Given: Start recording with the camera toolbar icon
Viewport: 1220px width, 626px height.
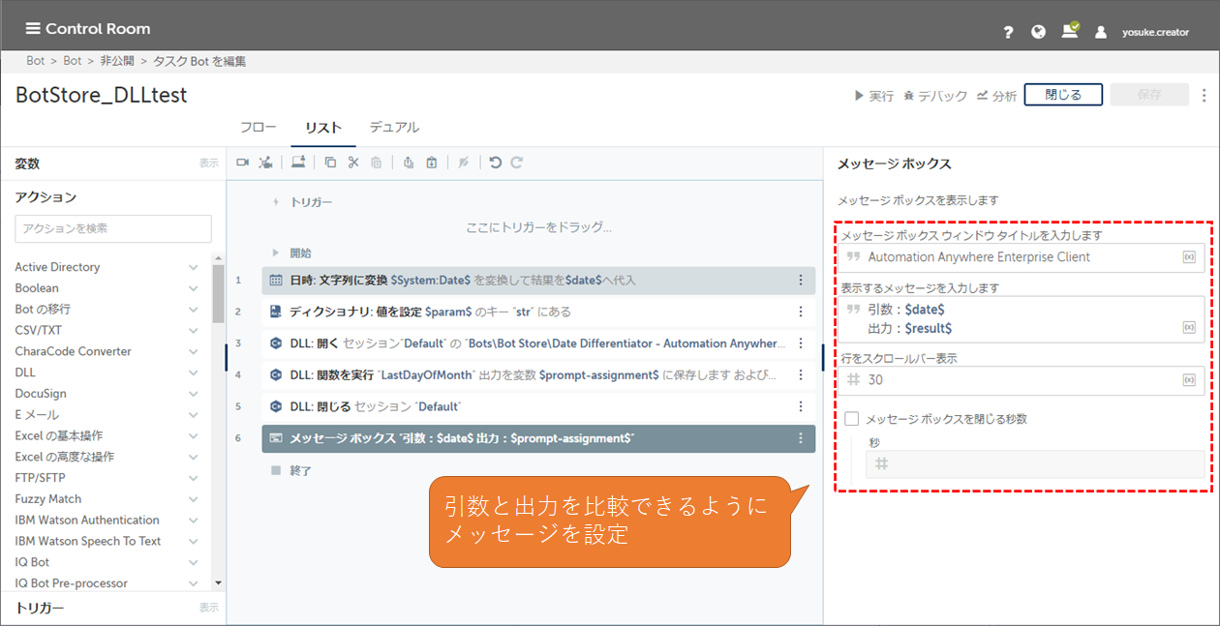Looking at the screenshot, I should pos(243,163).
